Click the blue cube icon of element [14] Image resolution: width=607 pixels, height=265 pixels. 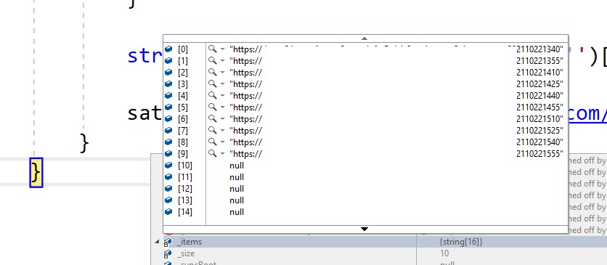pos(168,211)
